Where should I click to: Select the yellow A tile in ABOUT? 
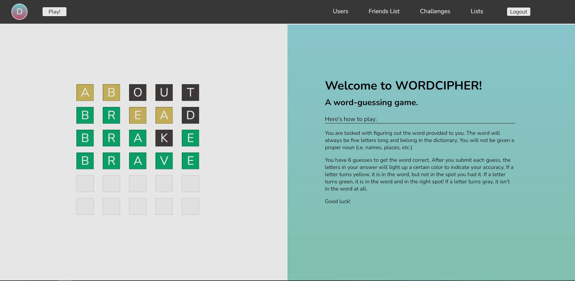(x=85, y=93)
